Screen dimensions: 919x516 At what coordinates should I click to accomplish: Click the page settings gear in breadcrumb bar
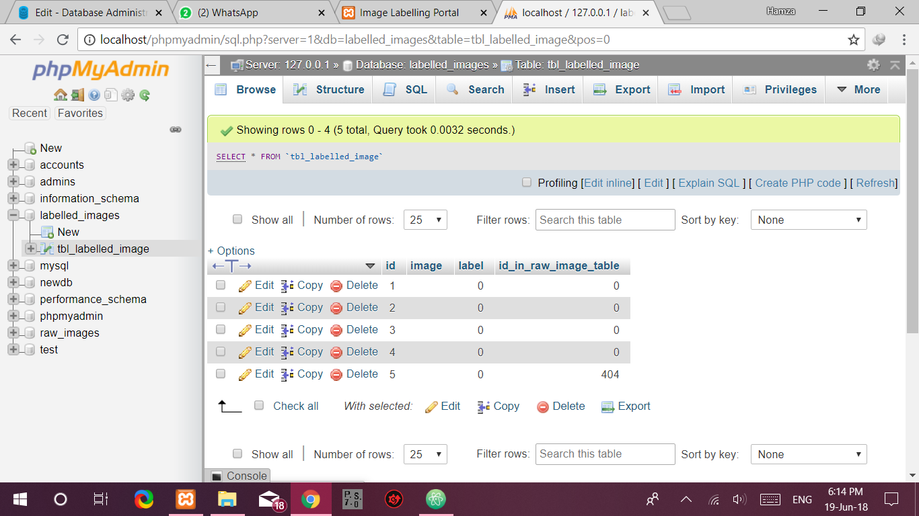[x=873, y=65]
